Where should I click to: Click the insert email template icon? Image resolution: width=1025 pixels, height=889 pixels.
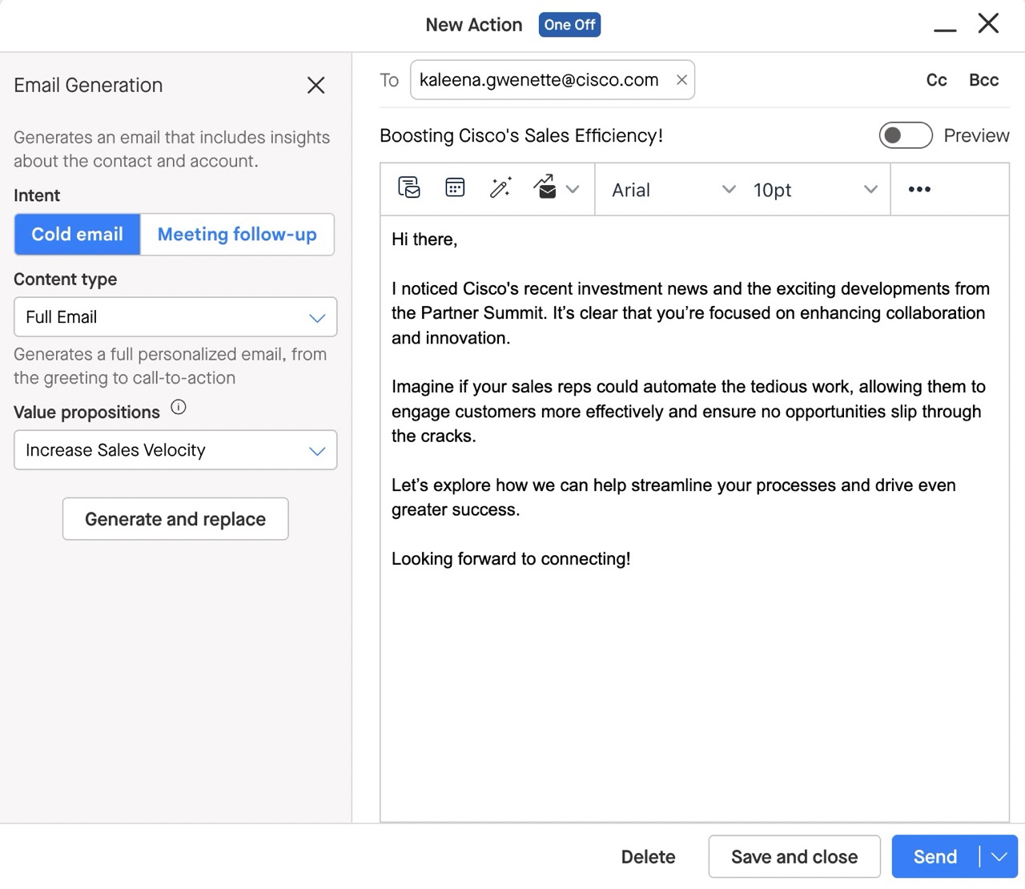408,189
